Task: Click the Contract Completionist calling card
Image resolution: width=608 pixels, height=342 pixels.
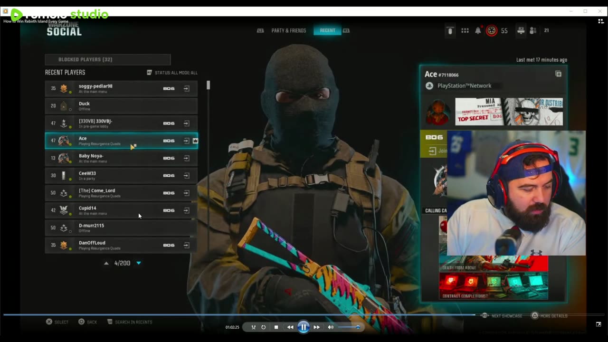Action: (493, 286)
